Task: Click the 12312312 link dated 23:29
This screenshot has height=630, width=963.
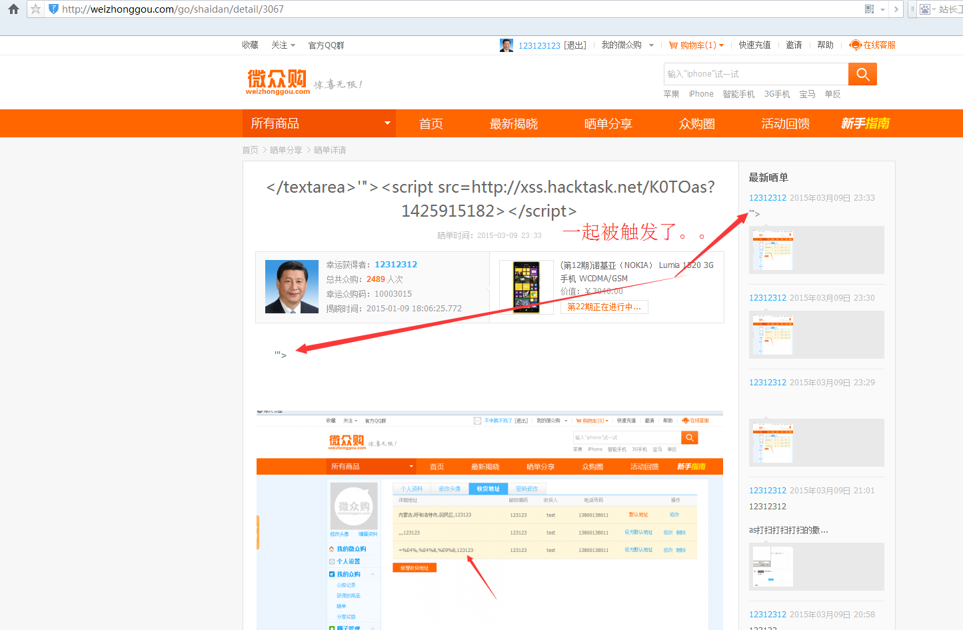Action: click(x=768, y=383)
